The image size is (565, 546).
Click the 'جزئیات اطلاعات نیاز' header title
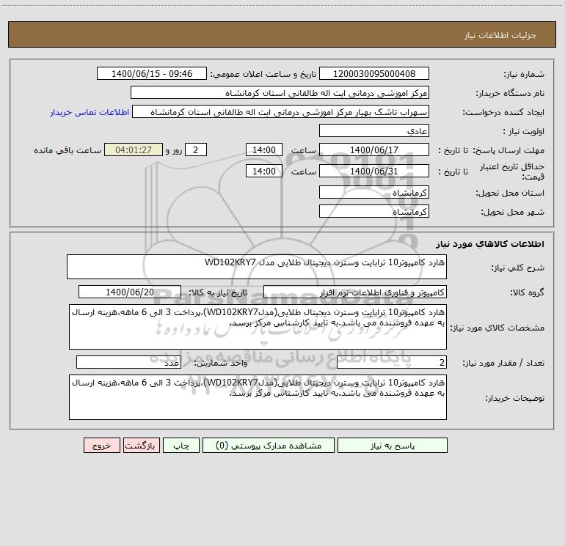[x=500, y=35]
